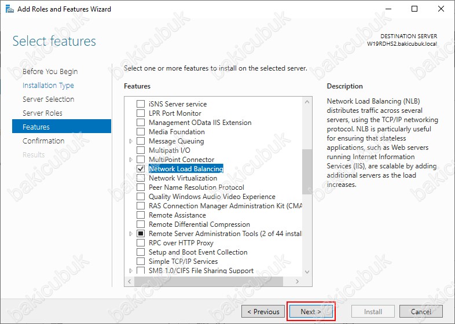Click the Add Roles wizard title icon
This screenshot has height=324, width=455.
pos(10,9)
